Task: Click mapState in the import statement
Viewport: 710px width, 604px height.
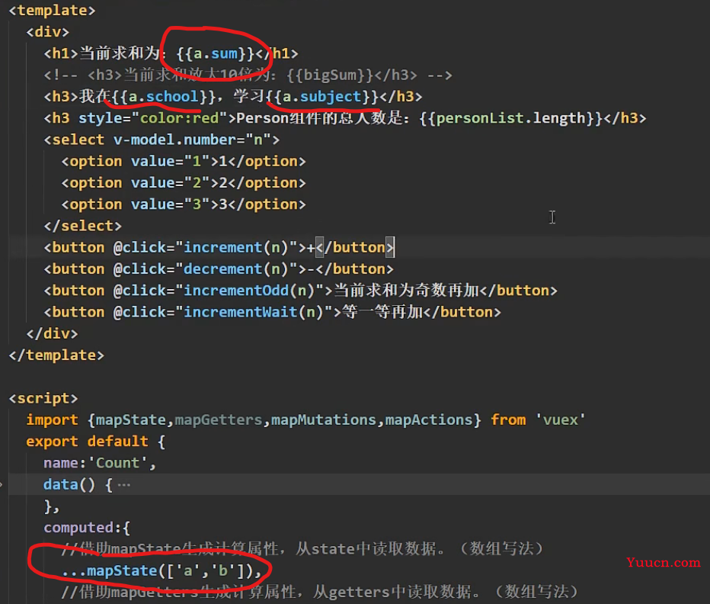Action: tap(131, 420)
